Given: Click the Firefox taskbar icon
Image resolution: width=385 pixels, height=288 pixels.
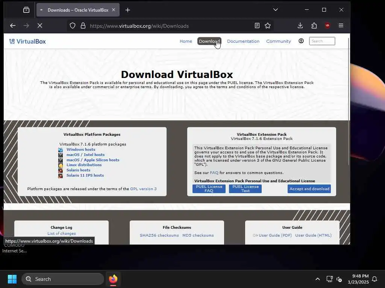Looking at the screenshot, I should tap(113, 279).
